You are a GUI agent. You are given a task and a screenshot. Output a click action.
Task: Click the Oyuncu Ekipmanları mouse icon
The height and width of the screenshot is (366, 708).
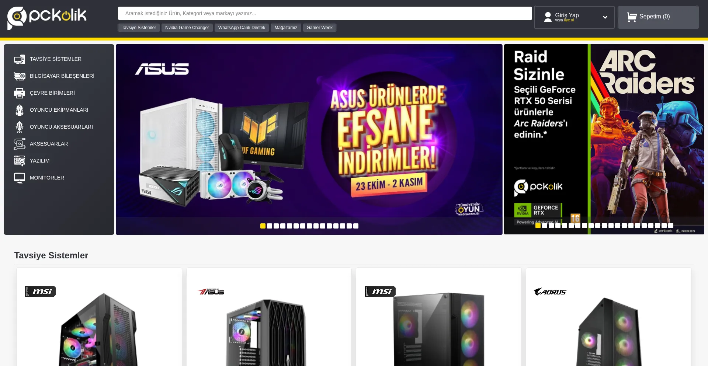point(20,110)
